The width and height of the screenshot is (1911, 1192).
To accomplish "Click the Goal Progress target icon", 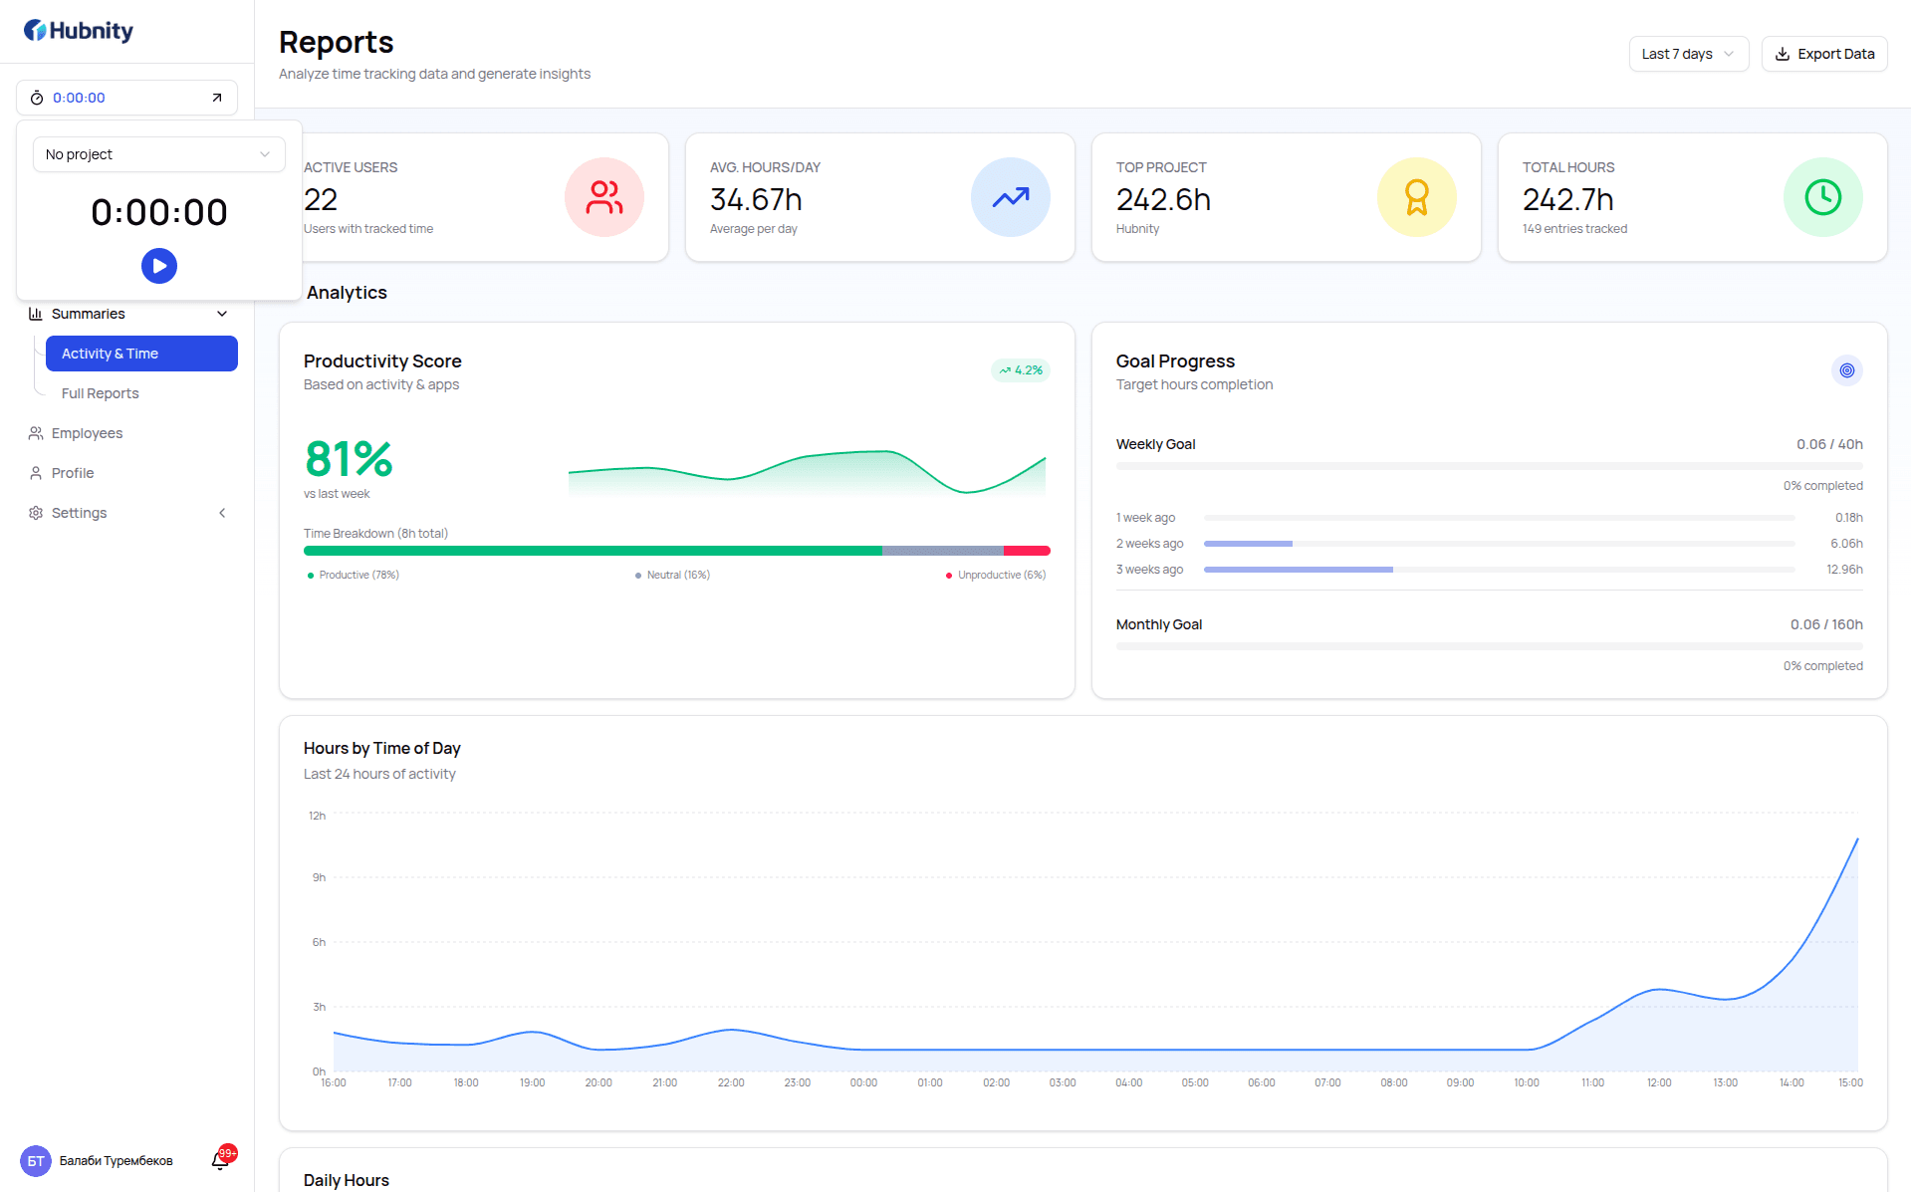I will (x=1846, y=370).
